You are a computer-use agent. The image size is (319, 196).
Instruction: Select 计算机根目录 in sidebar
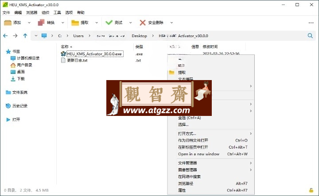(x=25, y=58)
